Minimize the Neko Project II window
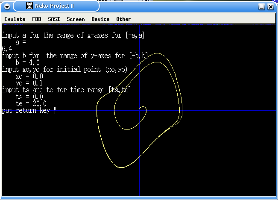 coord(261,7)
